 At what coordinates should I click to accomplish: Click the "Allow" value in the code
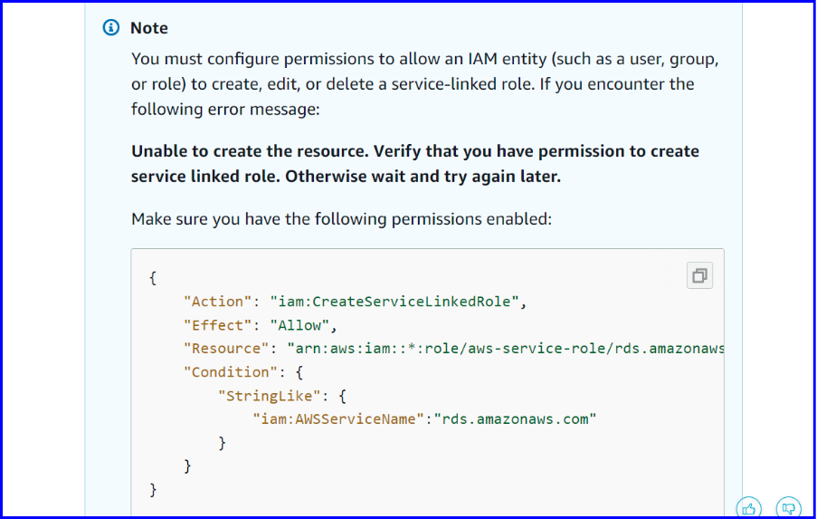(x=299, y=325)
